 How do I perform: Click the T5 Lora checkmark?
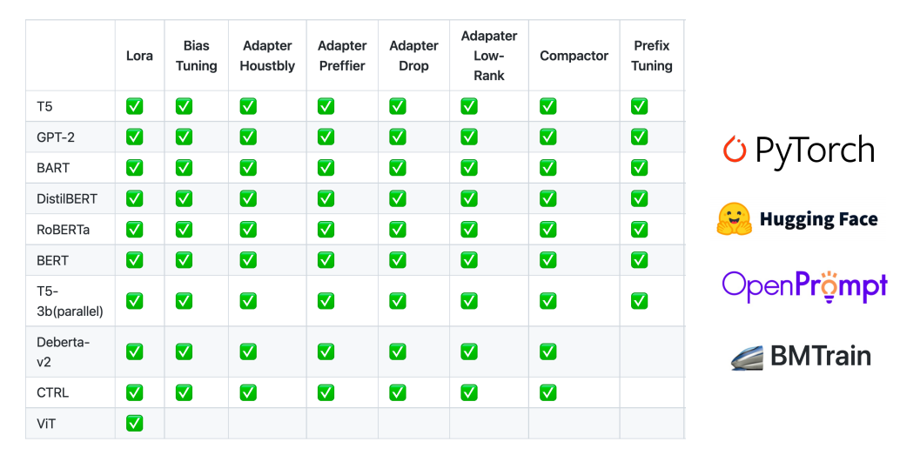134,106
